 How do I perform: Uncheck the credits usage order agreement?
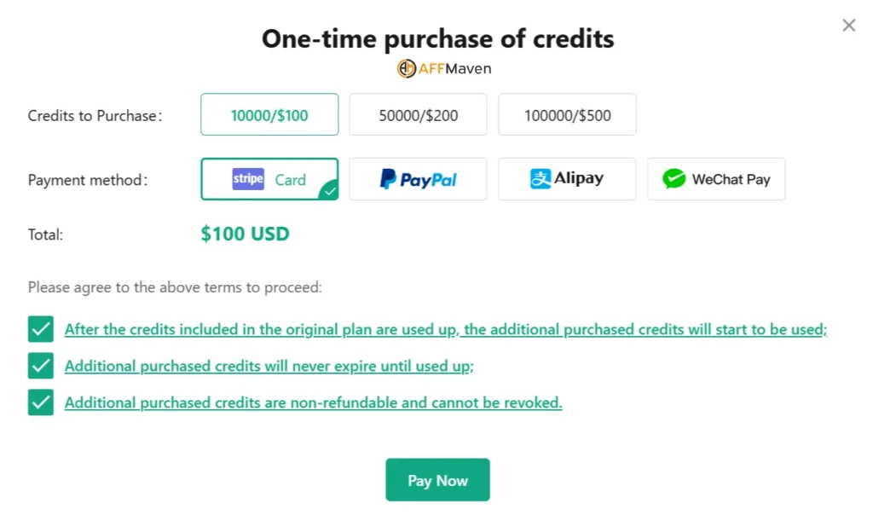[x=41, y=328]
